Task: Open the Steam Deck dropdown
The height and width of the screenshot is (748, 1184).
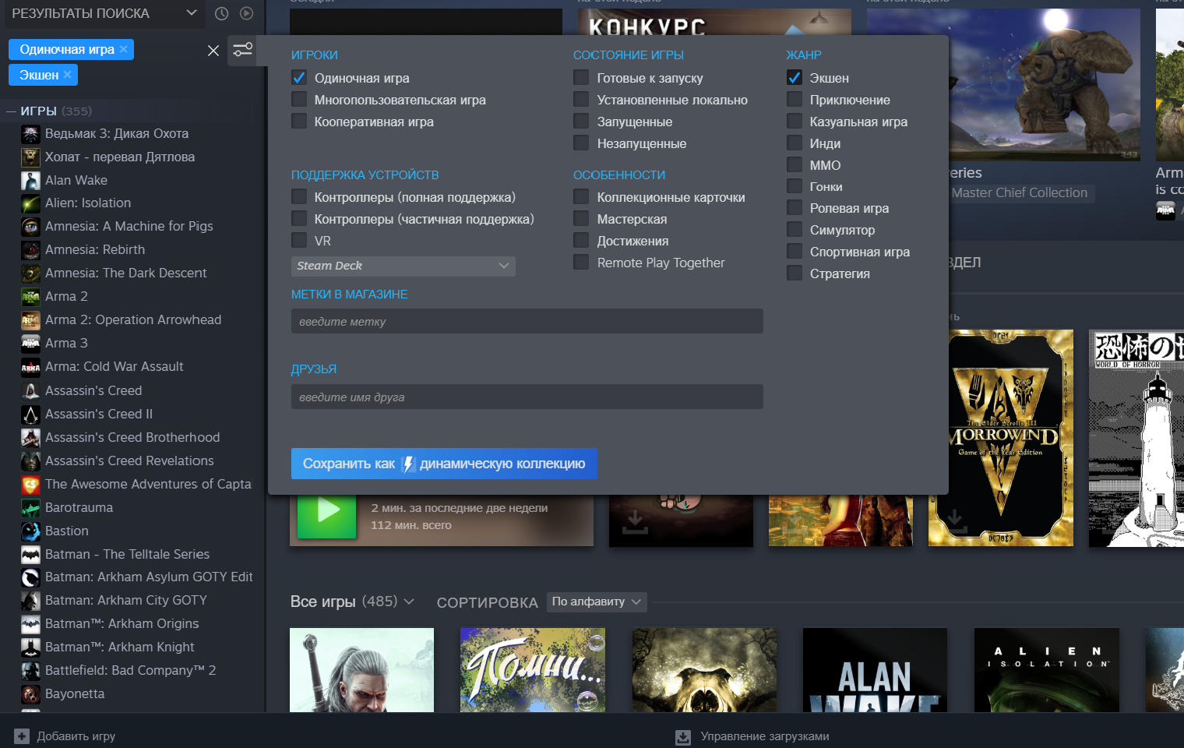Action: (403, 266)
